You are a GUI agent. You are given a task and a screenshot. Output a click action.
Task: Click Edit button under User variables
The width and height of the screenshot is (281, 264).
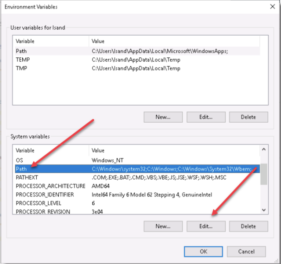(x=206, y=117)
